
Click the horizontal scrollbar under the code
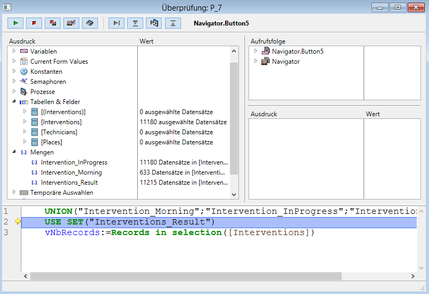(185, 276)
